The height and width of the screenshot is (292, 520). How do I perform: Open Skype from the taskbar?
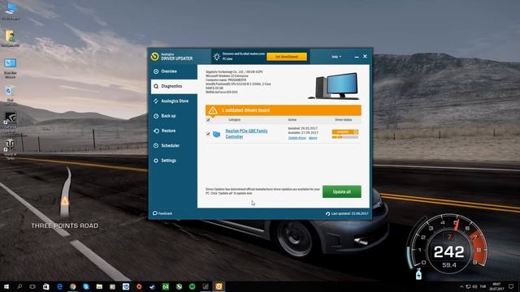pos(86,286)
